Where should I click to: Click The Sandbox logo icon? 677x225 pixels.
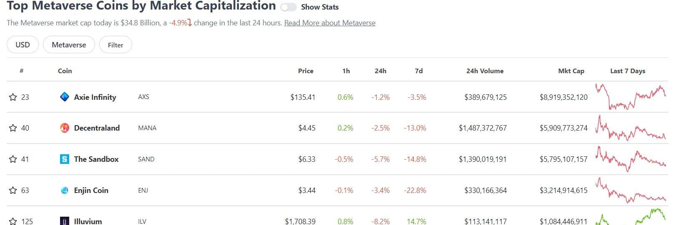tap(65, 159)
